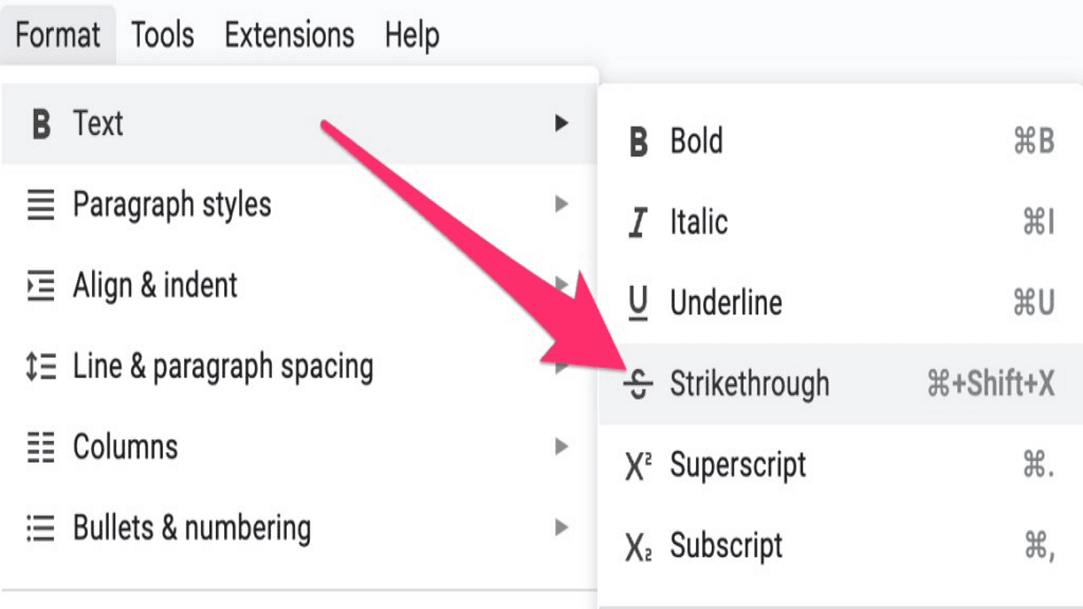
Task: Expand the Columns submenu arrow
Action: coord(562,447)
